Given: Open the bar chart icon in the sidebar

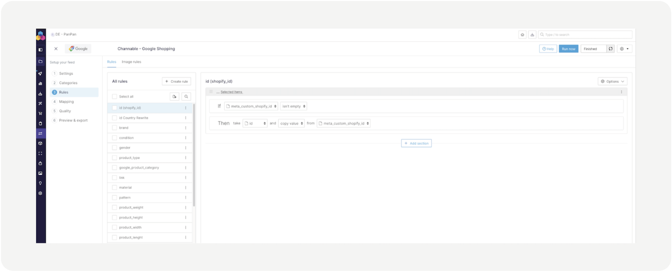Looking at the screenshot, I should [41, 83].
